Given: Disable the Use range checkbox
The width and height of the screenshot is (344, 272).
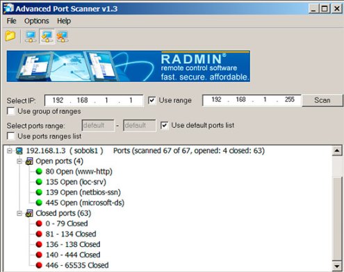Looking at the screenshot, I should (151, 100).
